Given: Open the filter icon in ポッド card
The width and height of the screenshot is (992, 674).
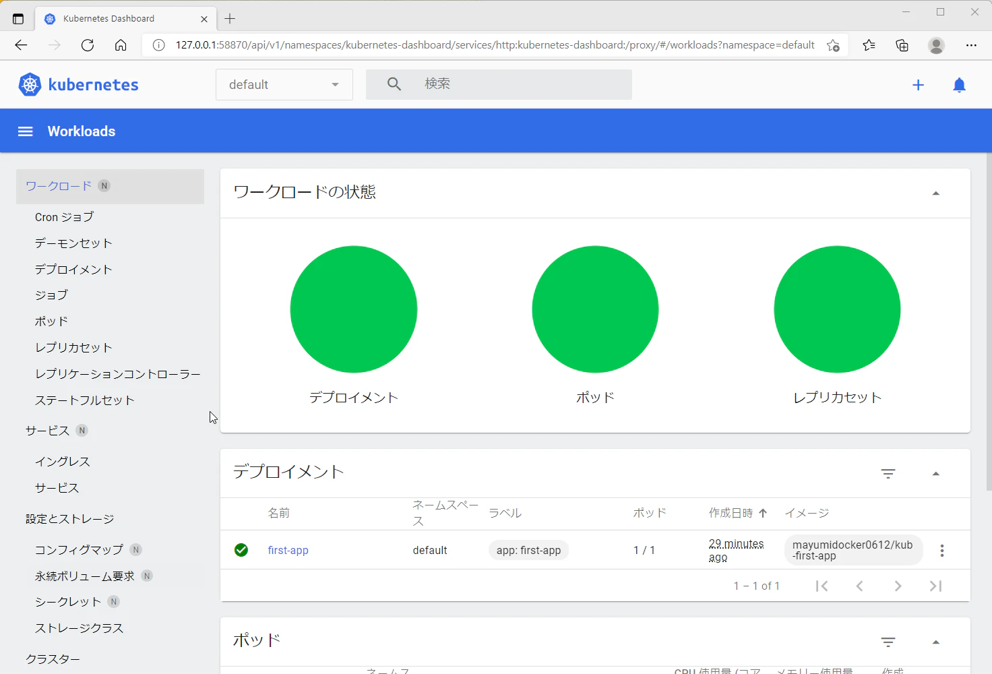Looking at the screenshot, I should click(x=888, y=642).
